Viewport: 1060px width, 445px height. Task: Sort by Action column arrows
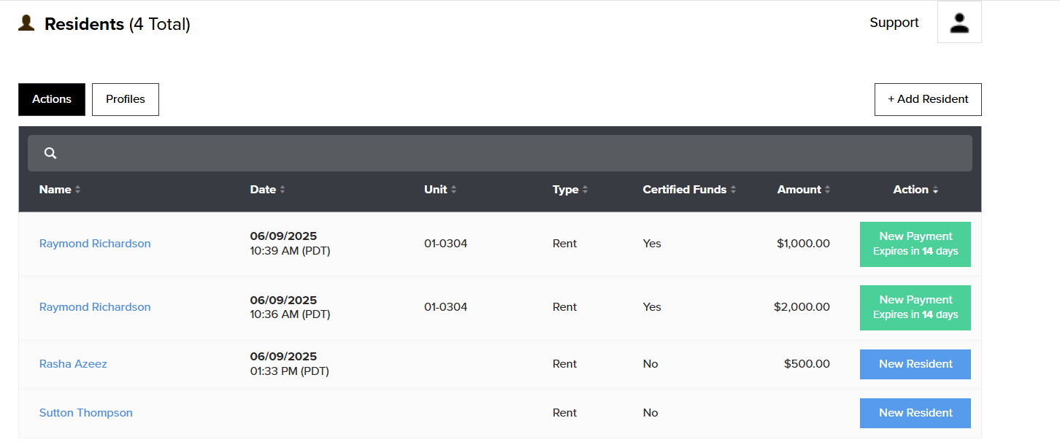click(x=935, y=190)
